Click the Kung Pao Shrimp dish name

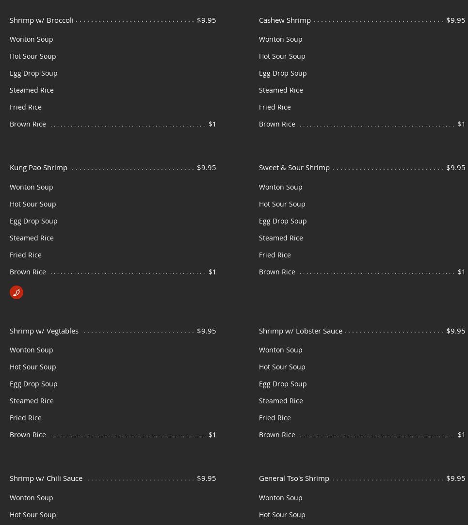pyautogui.click(x=38, y=168)
